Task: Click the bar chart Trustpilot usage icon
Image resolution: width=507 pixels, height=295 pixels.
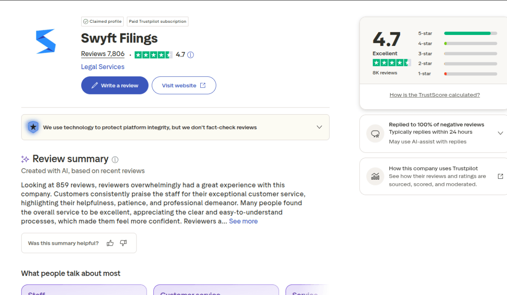Action: tap(375, 176)
